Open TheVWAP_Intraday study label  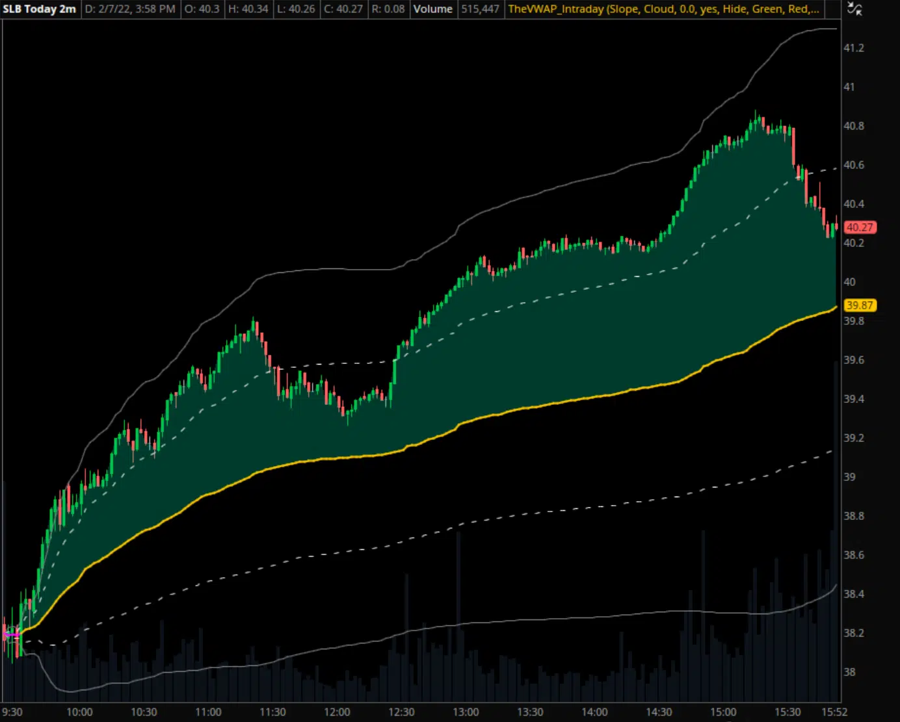coord(664,9)
